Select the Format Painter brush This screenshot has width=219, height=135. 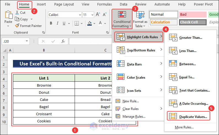[x=17, y=26]
